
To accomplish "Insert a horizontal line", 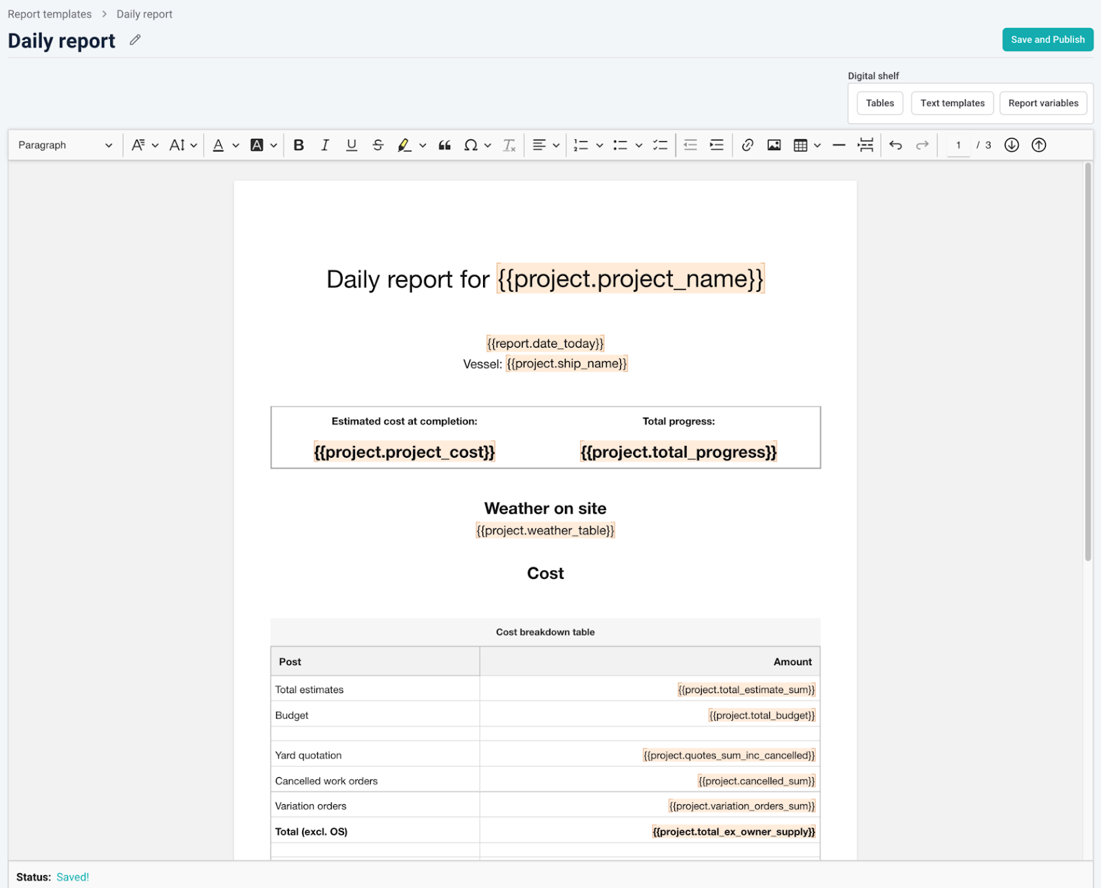I will pyautogui.click(x=839, y=145).
